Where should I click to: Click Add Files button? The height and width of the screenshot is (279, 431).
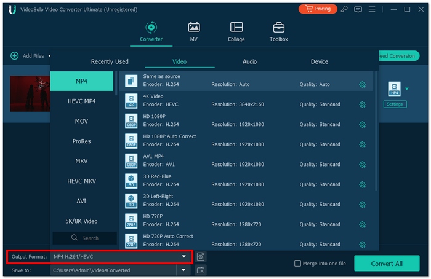pos(28,56)
